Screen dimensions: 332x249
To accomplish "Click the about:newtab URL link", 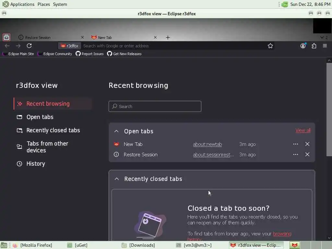I will [207, 144].
